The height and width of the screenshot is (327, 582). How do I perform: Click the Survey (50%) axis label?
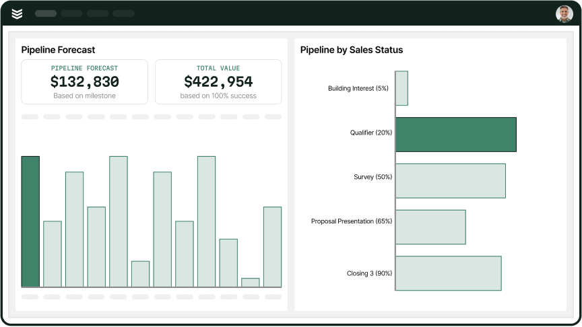point(373,177)
